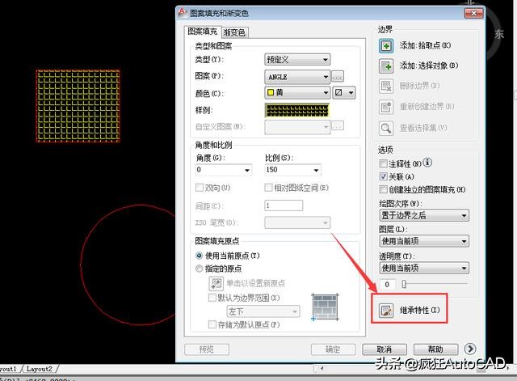The image size is (517, 381).
Task: Open the 图案 ANGLE pattern dropdown
Action: click(297, 77)
